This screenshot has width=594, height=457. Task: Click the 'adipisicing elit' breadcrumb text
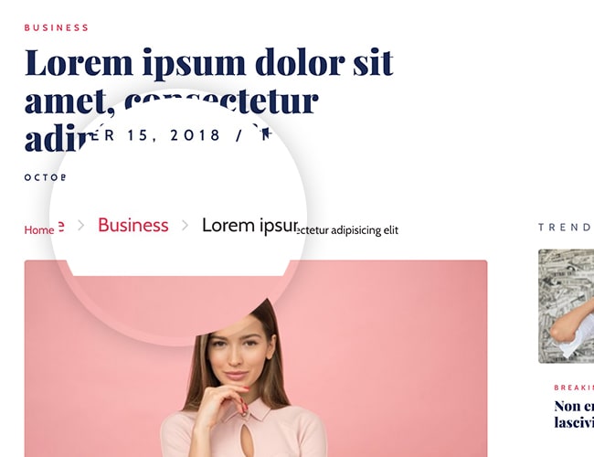pyautogui.click(x=365, y=230)
